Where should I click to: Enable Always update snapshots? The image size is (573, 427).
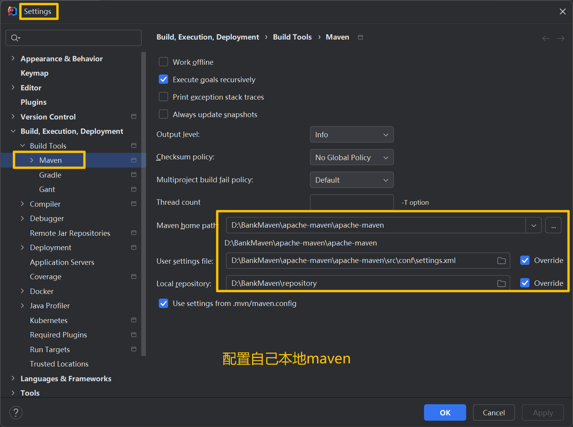[x=163, y=114]
